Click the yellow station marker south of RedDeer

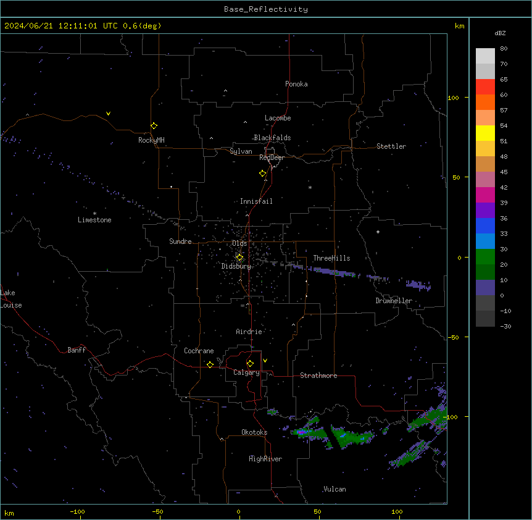click(x=263, y=174)
